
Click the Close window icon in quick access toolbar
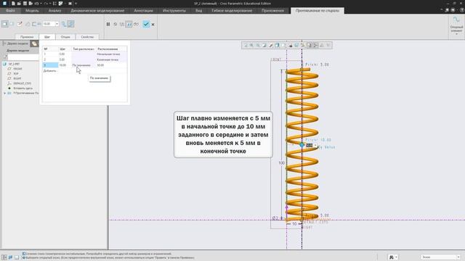coord(70,4)
